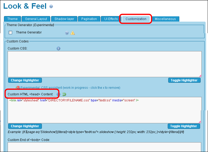
Task: Click the info icon beside Custom HTML head Content
Action: click(58, 94)
